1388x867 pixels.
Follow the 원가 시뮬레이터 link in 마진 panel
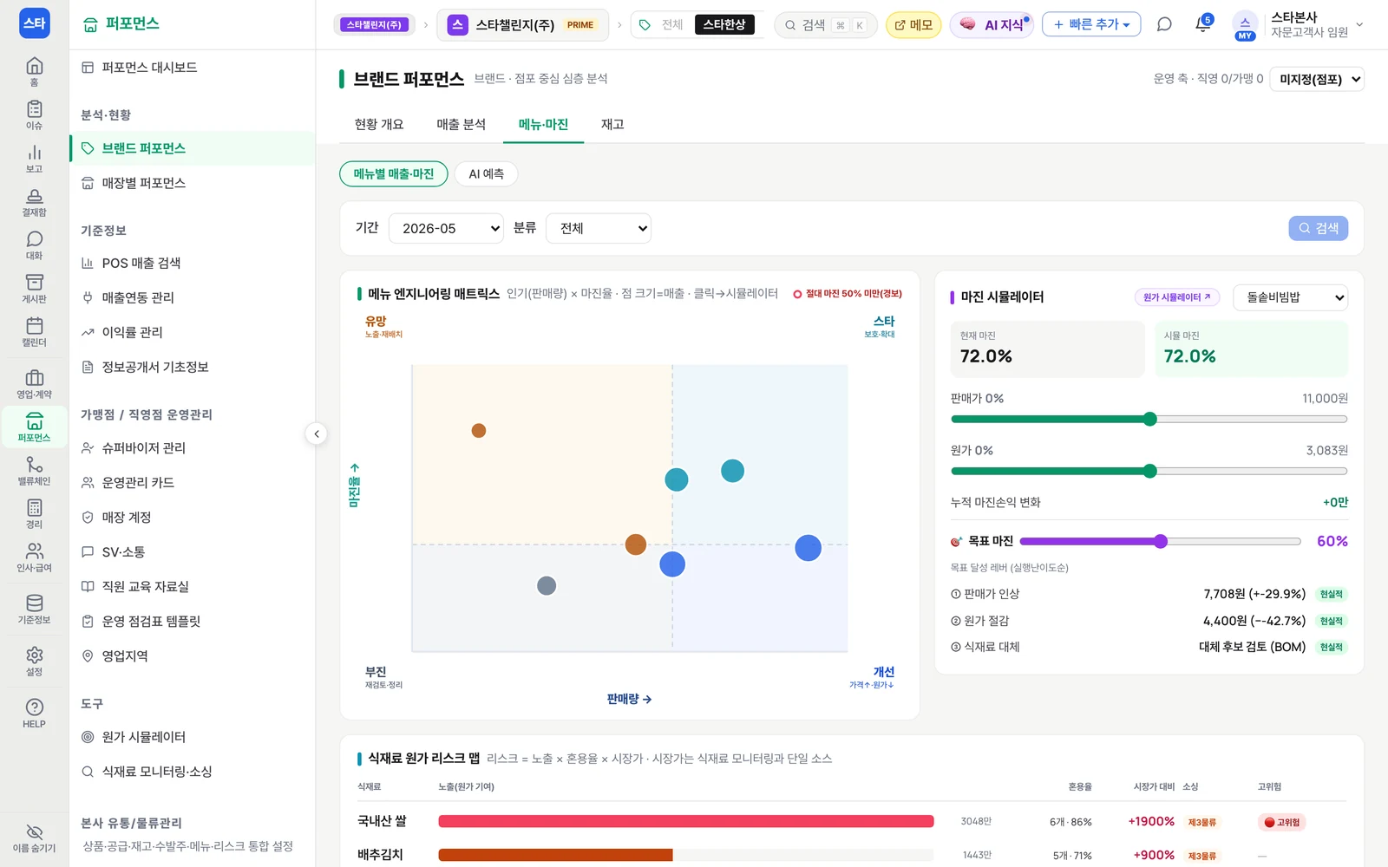click(x=1177, y=297)
